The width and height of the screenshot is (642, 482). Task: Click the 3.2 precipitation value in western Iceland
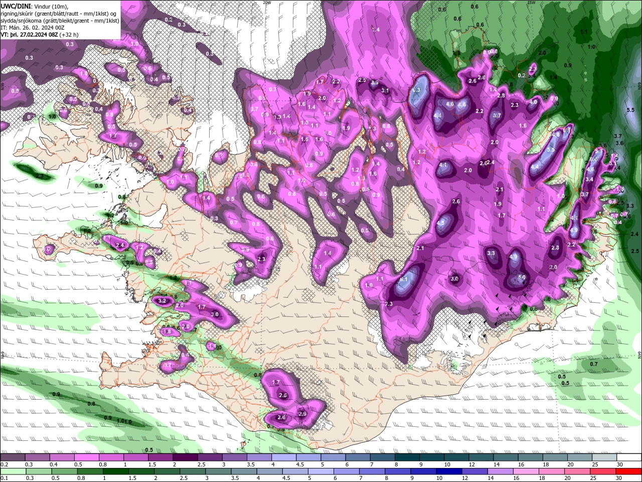point(162,301)
